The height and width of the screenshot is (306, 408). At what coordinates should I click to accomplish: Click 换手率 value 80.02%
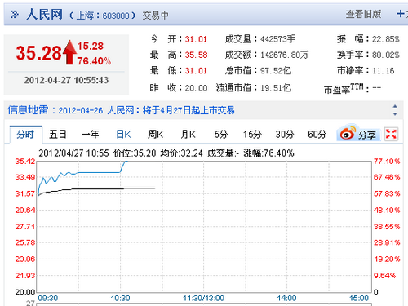[386, 55]
